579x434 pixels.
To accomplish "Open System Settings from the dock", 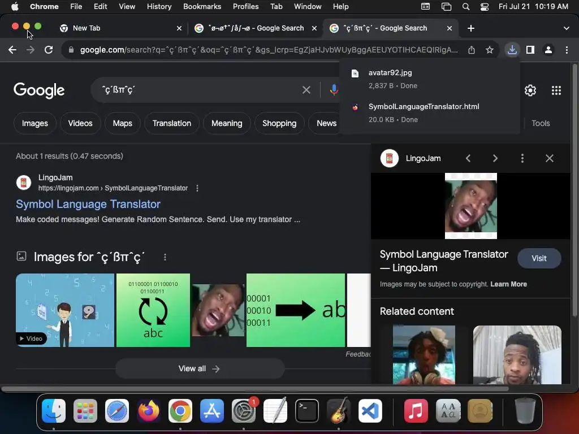I will (244, 411).
